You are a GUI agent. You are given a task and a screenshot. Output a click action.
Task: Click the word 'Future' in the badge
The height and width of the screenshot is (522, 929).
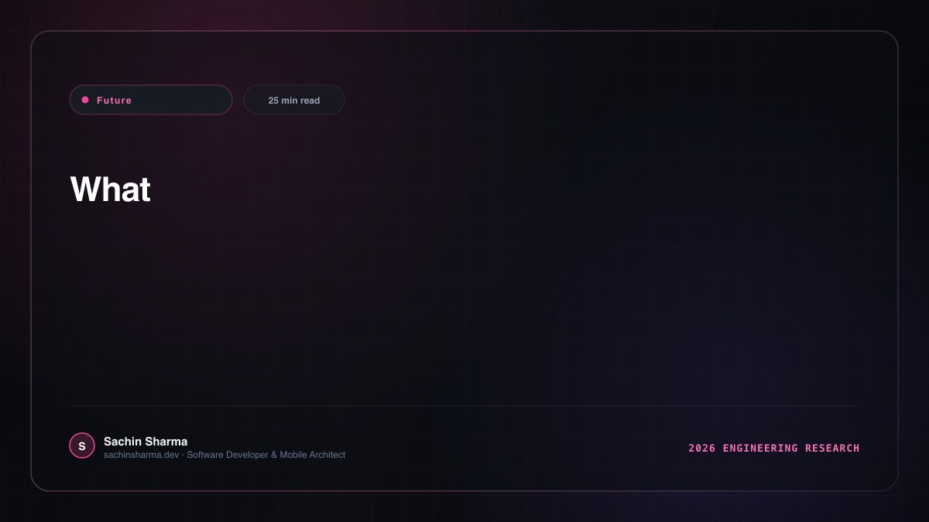click(115, 101)
